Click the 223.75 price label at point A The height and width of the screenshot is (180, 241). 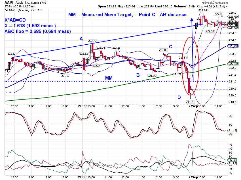pos(92,41)
